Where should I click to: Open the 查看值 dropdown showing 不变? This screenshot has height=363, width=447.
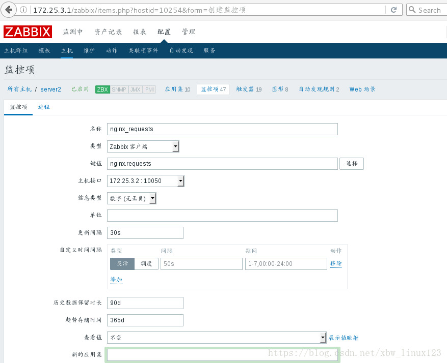pyautogui.click(x=217, y=338)
